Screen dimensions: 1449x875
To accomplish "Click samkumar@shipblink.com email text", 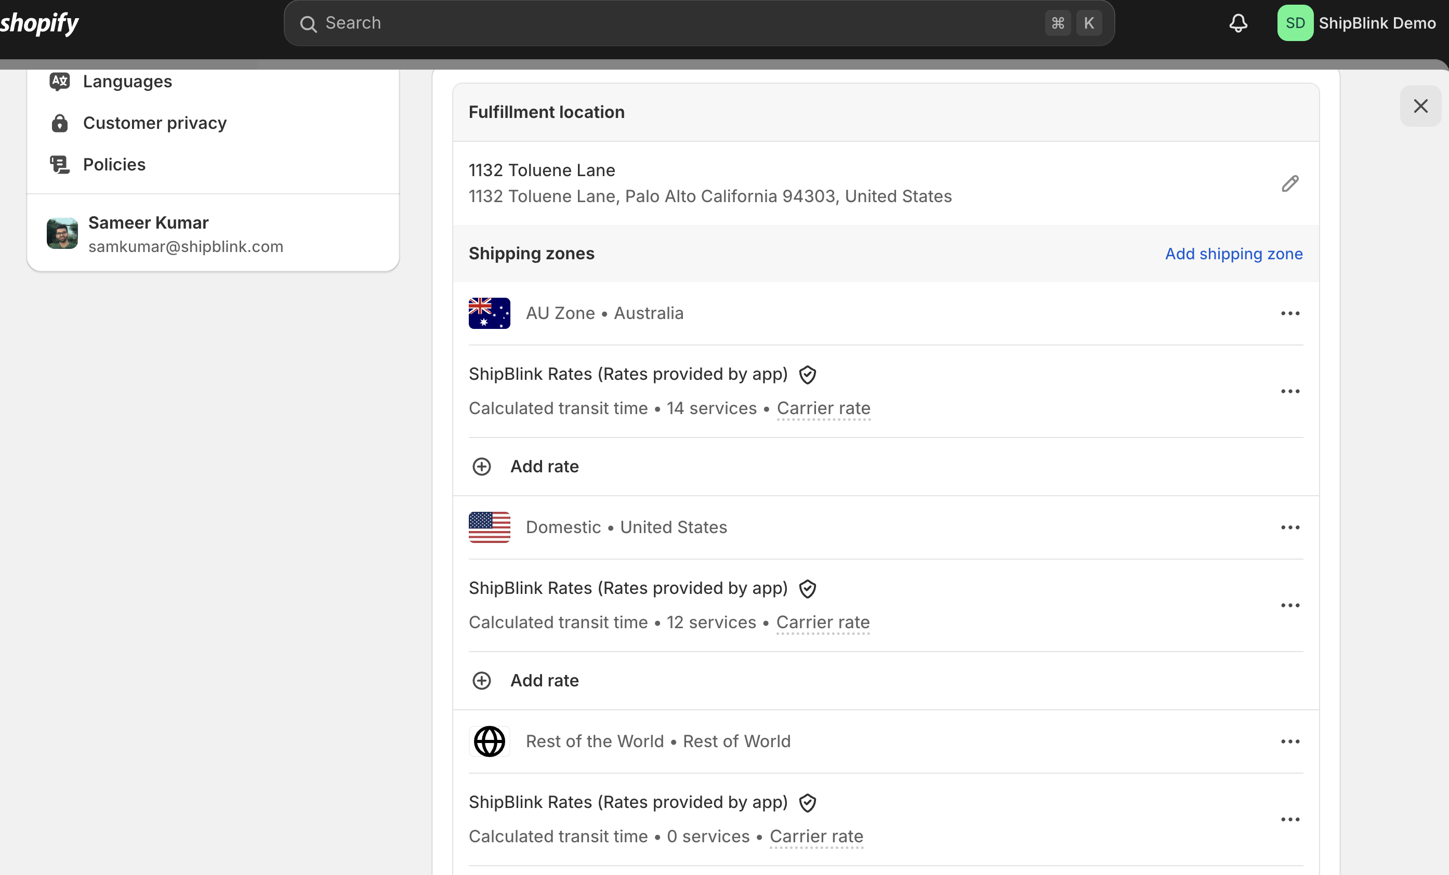I will click(186, 246).
